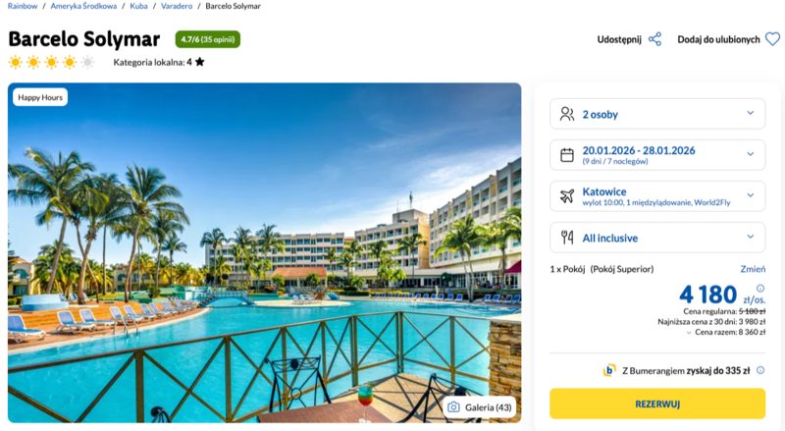Click the Bumerang logo icon

609,371
